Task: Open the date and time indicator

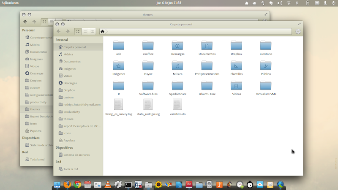Action: point(169,3)
